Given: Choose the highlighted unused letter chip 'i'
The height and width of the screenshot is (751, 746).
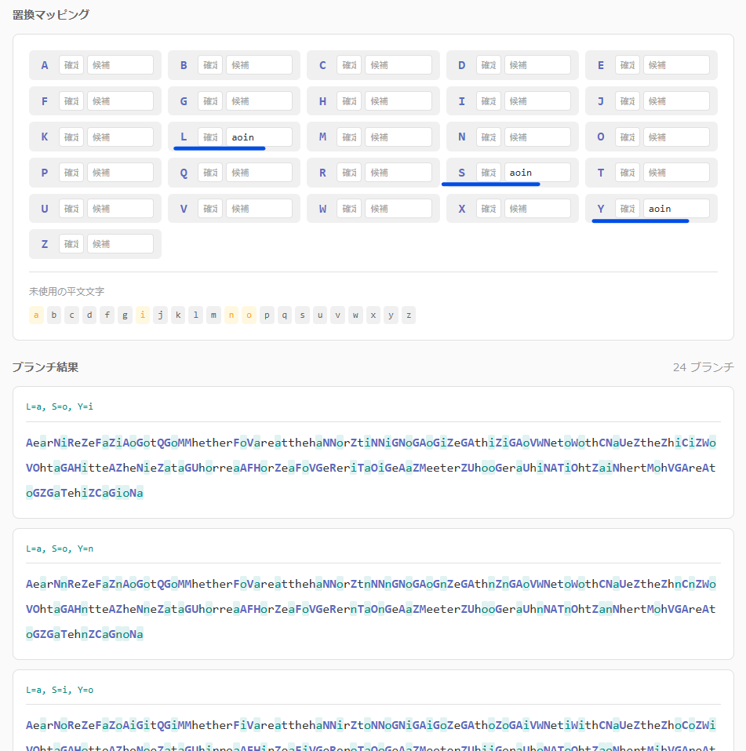Looking at the screenshot, I should point(143,315).
